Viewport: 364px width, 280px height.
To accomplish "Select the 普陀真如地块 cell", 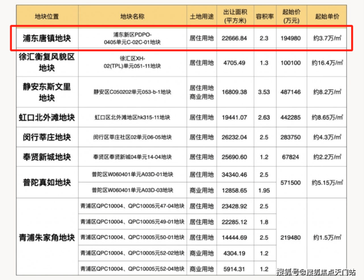I will click(47, 183).
